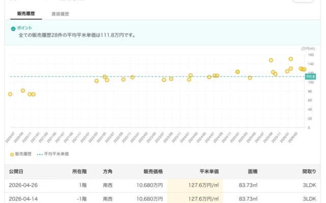Click the 80 y-axis label

point(310,91)
